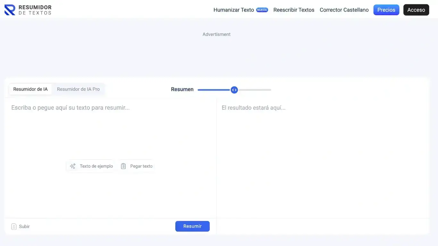Open Humanizar Texto from the navigation
This screenshot has width=438, height=246.
point(233,10)
